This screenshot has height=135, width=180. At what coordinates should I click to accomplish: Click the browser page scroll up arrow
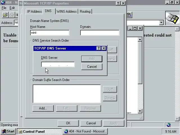[177, 29]
